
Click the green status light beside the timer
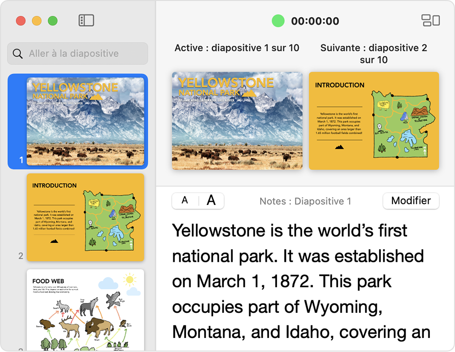[x=278, y=21]
